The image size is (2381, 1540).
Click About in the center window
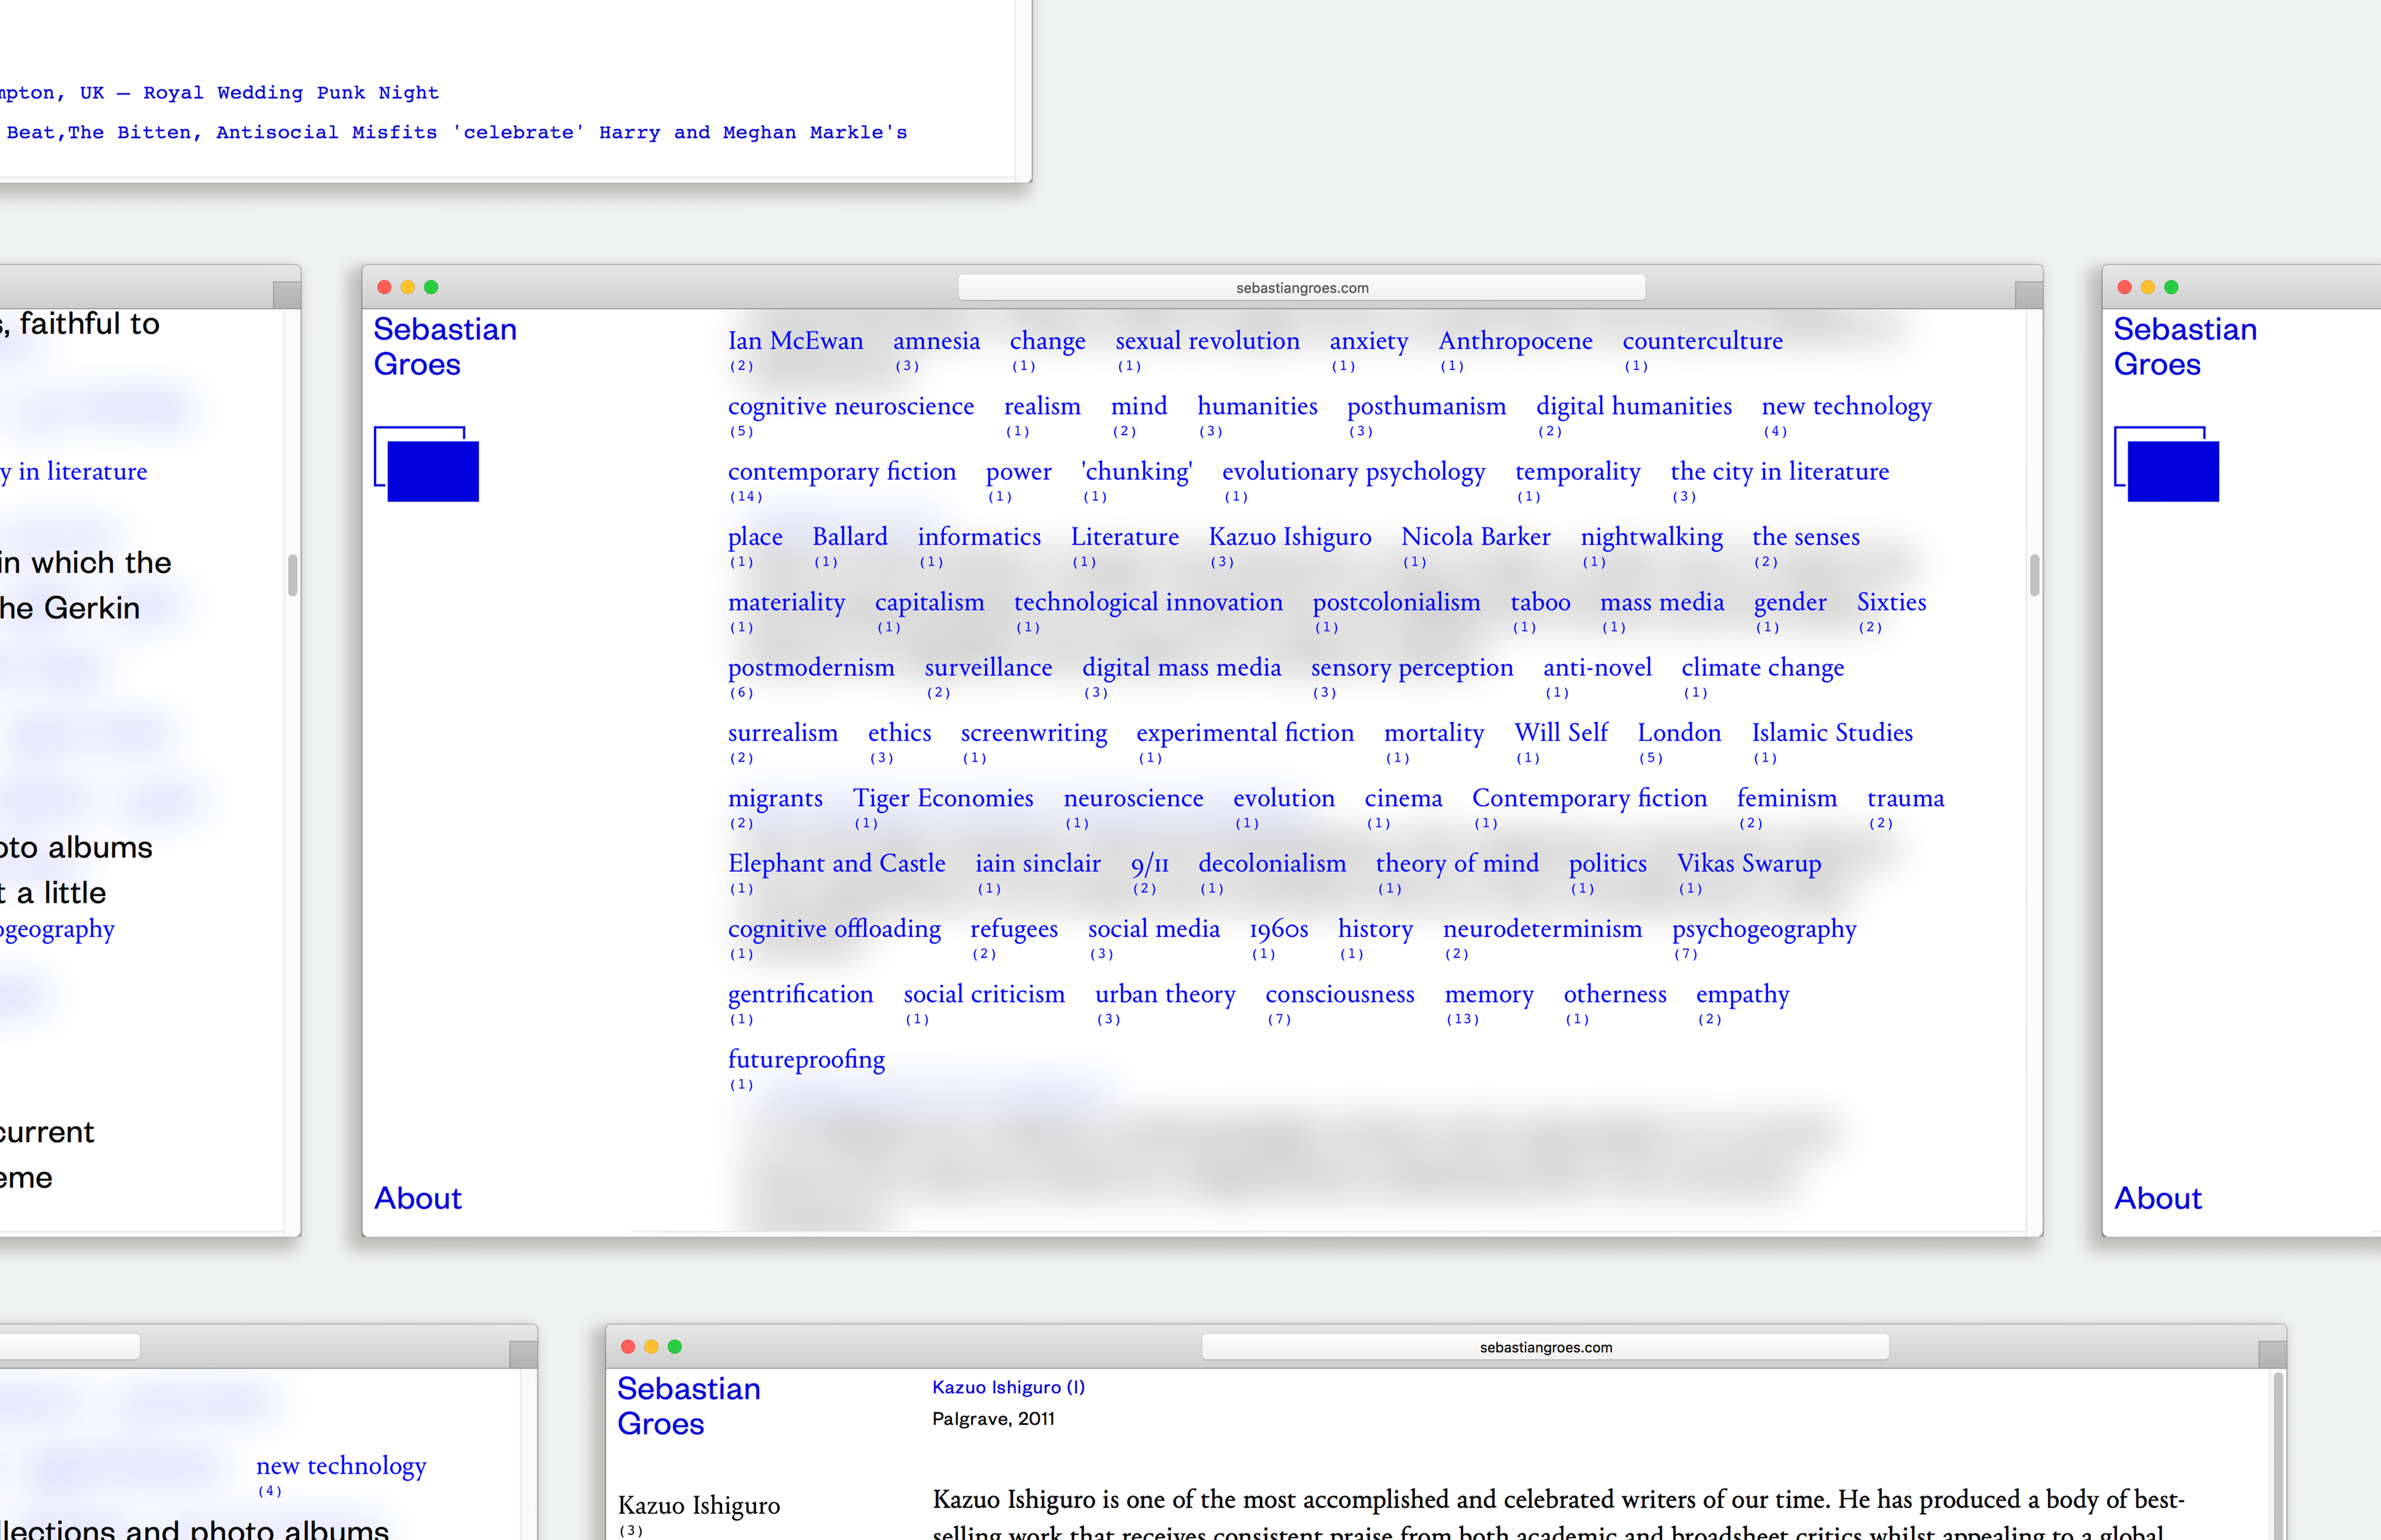(x=417, y=1198)
